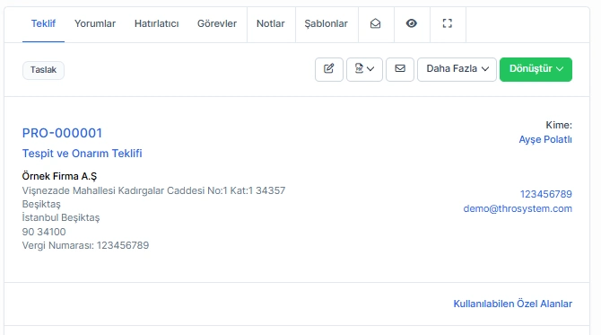
Task: Toggle the eye view icon
Action: (x=411, y=23)
